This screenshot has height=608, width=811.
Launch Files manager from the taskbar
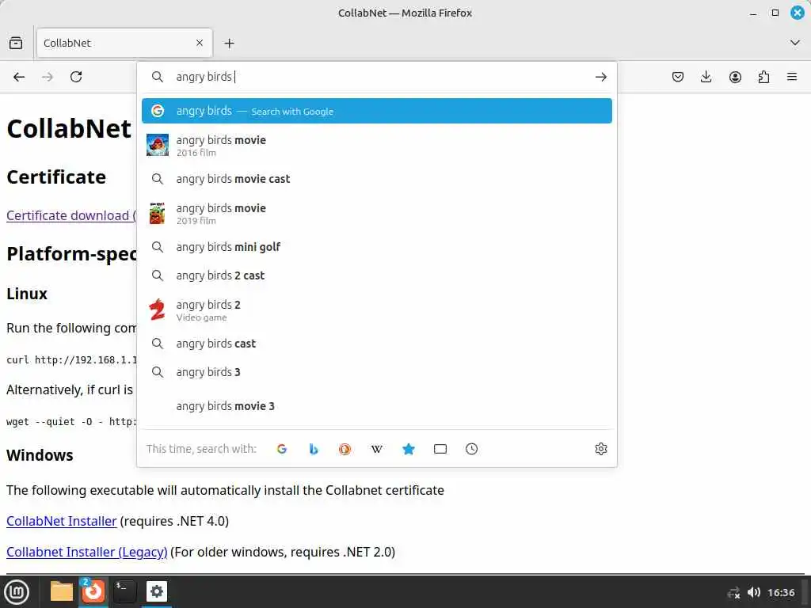pyautogui.click(x=62, y=591)
